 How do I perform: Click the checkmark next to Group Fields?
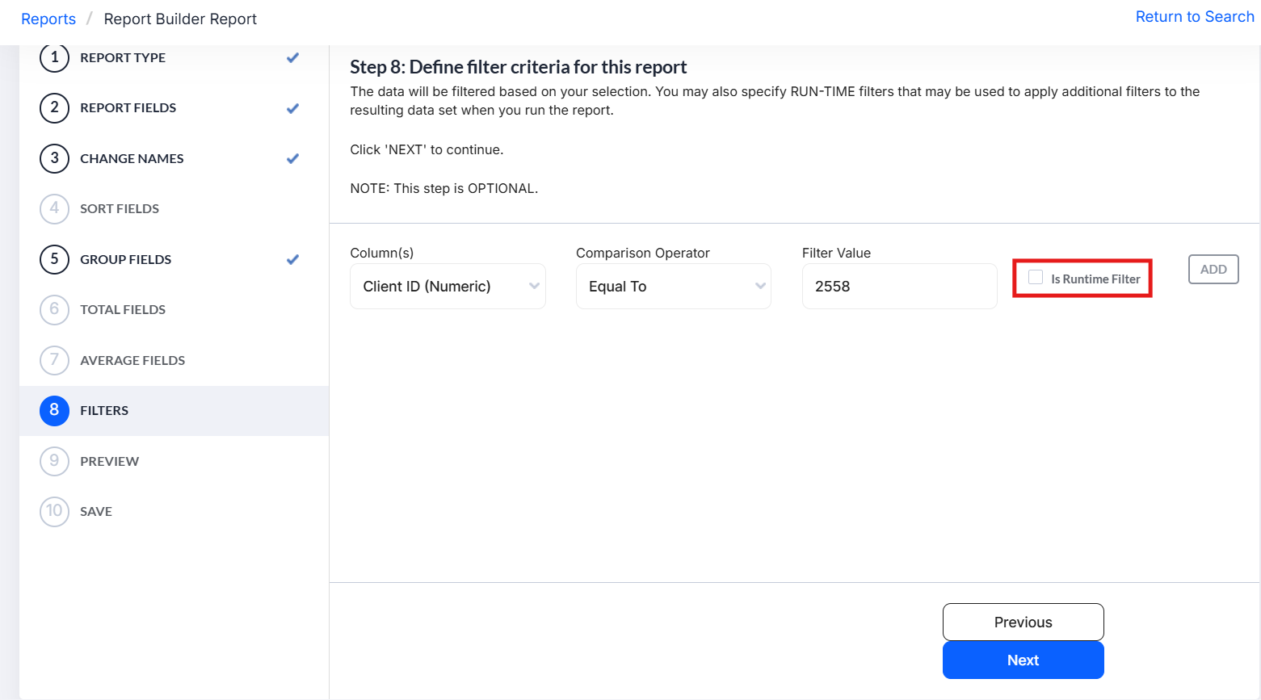coord(292,259)
